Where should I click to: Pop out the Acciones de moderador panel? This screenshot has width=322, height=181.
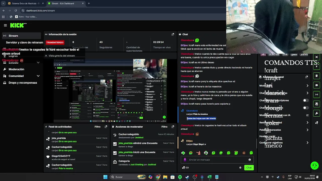(173, 127)
